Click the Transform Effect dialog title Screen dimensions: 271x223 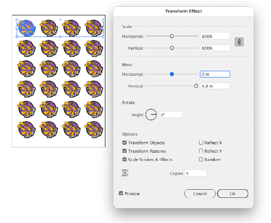184,11
